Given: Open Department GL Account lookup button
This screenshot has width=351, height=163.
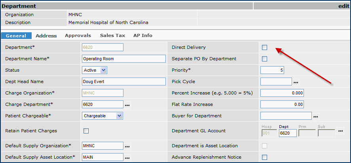Looking at the screenshot, I should click(341, 131).
